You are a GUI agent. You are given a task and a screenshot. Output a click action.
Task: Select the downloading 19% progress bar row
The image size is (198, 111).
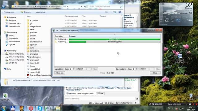pos(114,42)
